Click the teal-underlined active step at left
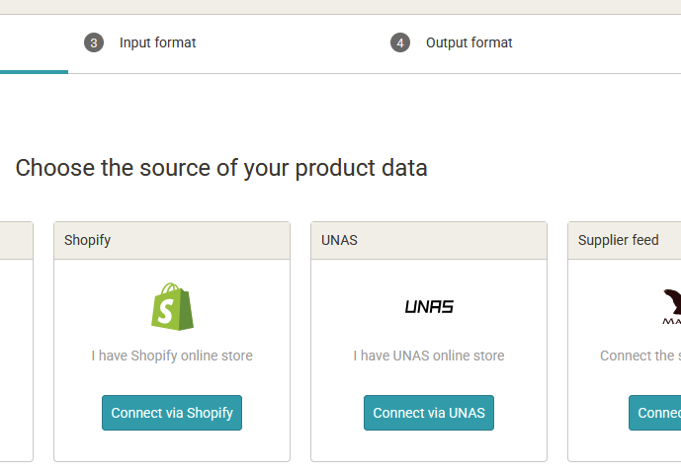Screen dimensions: 681x476 33,44
